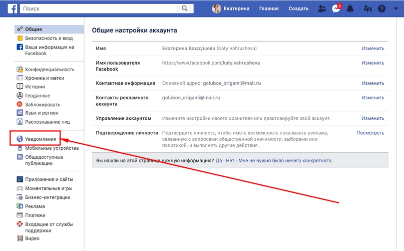Click red block icon beside Заблокировать
The height and width of the screenshot is (251, 404).
(x=20, y=104)
